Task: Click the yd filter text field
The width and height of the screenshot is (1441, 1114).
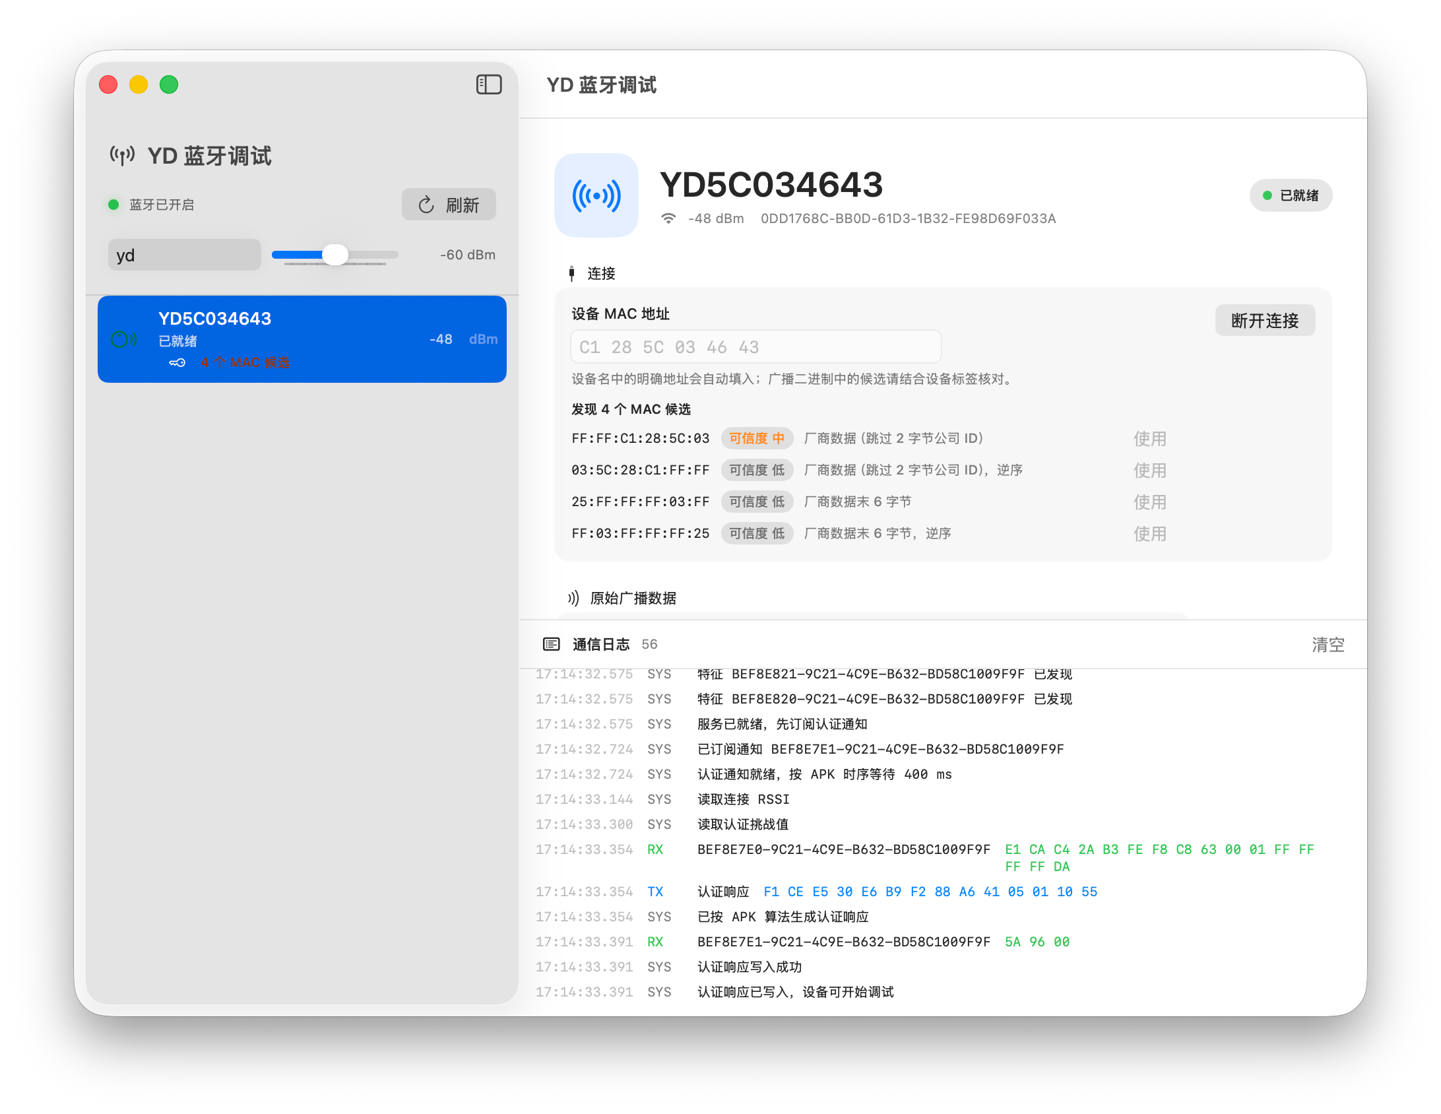Action: [x=185, y=255]
